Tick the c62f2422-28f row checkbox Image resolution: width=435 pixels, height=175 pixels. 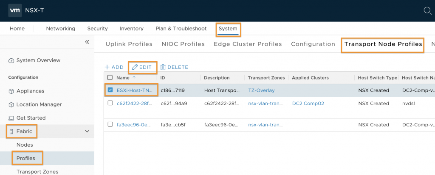tap(110, 103)
